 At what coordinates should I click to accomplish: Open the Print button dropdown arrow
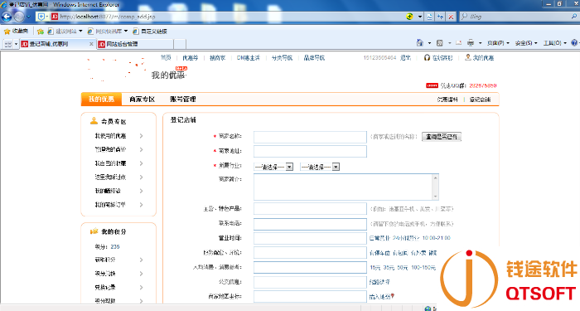(x=480, y=43)
